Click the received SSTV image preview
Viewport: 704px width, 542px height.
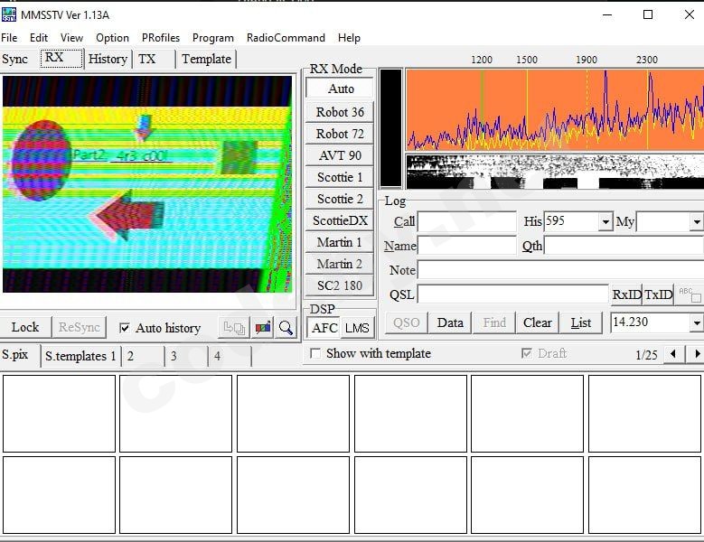(x=147, y=184)
